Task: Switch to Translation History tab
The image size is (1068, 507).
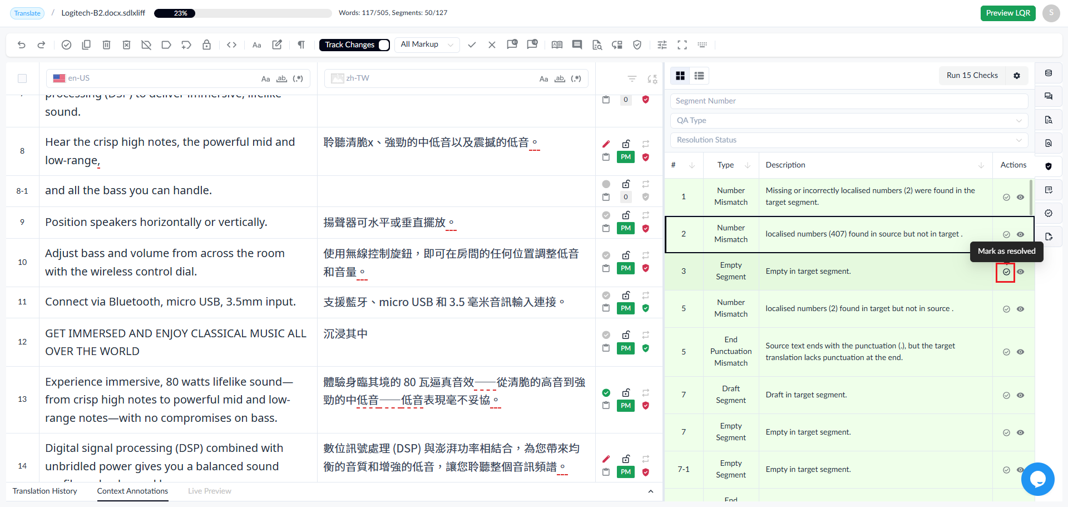Action: point(45,491)
